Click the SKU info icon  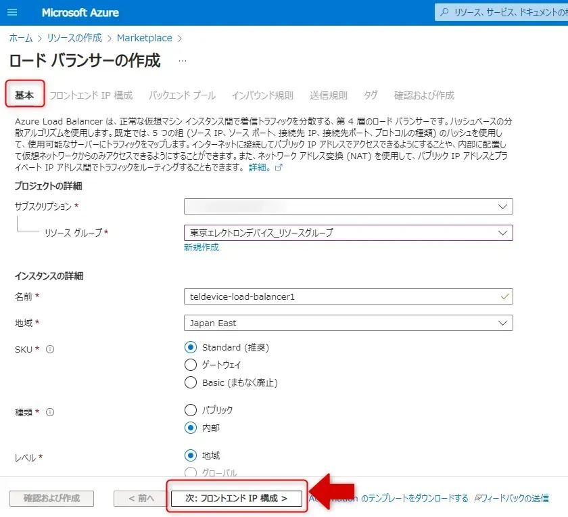pyautogui.click(x=51, y=349)
